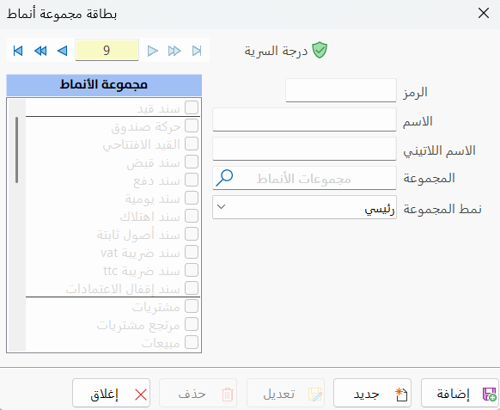Check the سند اهتلاك checkbox

pos(192,216)
